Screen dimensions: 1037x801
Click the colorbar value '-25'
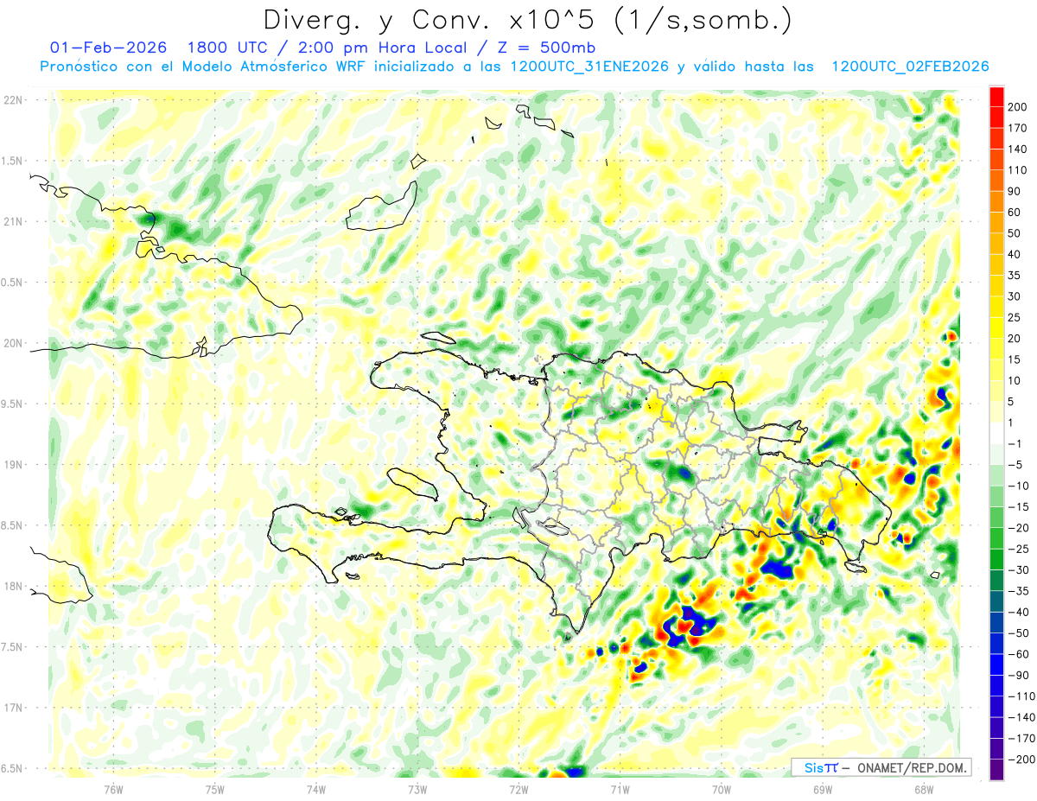1018,549
